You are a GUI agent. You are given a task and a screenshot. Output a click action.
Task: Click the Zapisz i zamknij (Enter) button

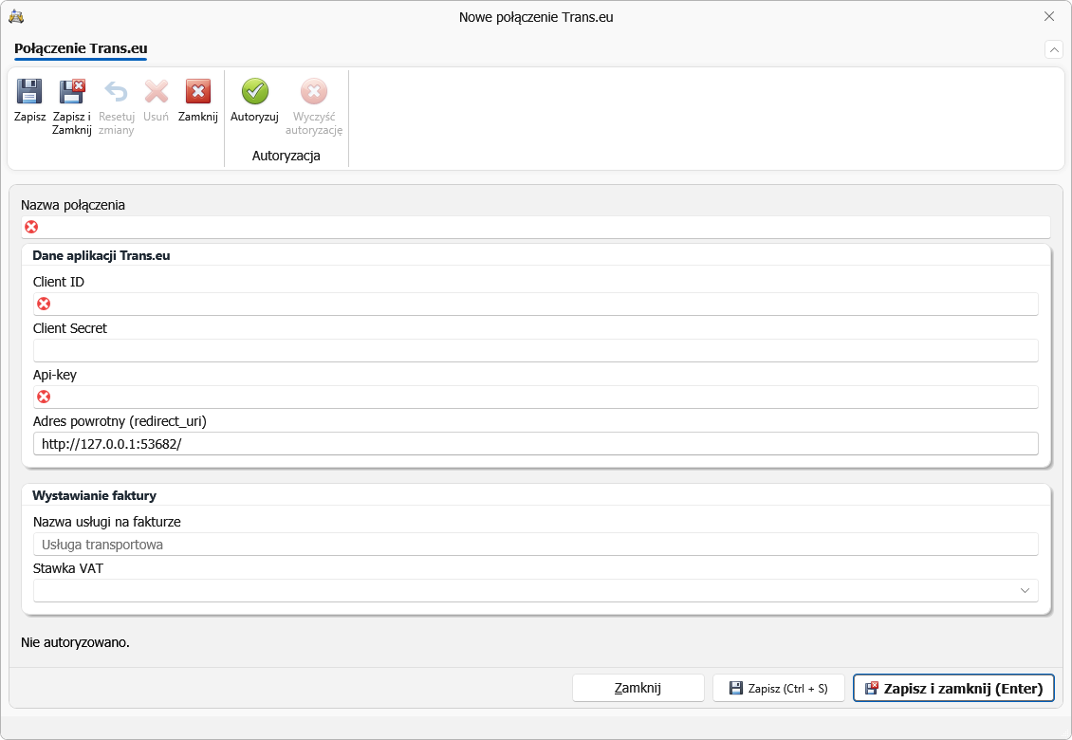pos(953,688)
